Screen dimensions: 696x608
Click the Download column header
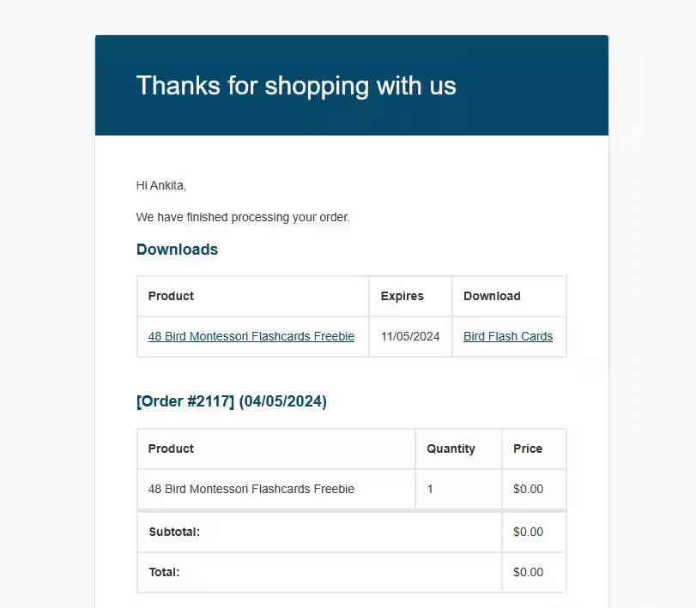tap(492, 296)
